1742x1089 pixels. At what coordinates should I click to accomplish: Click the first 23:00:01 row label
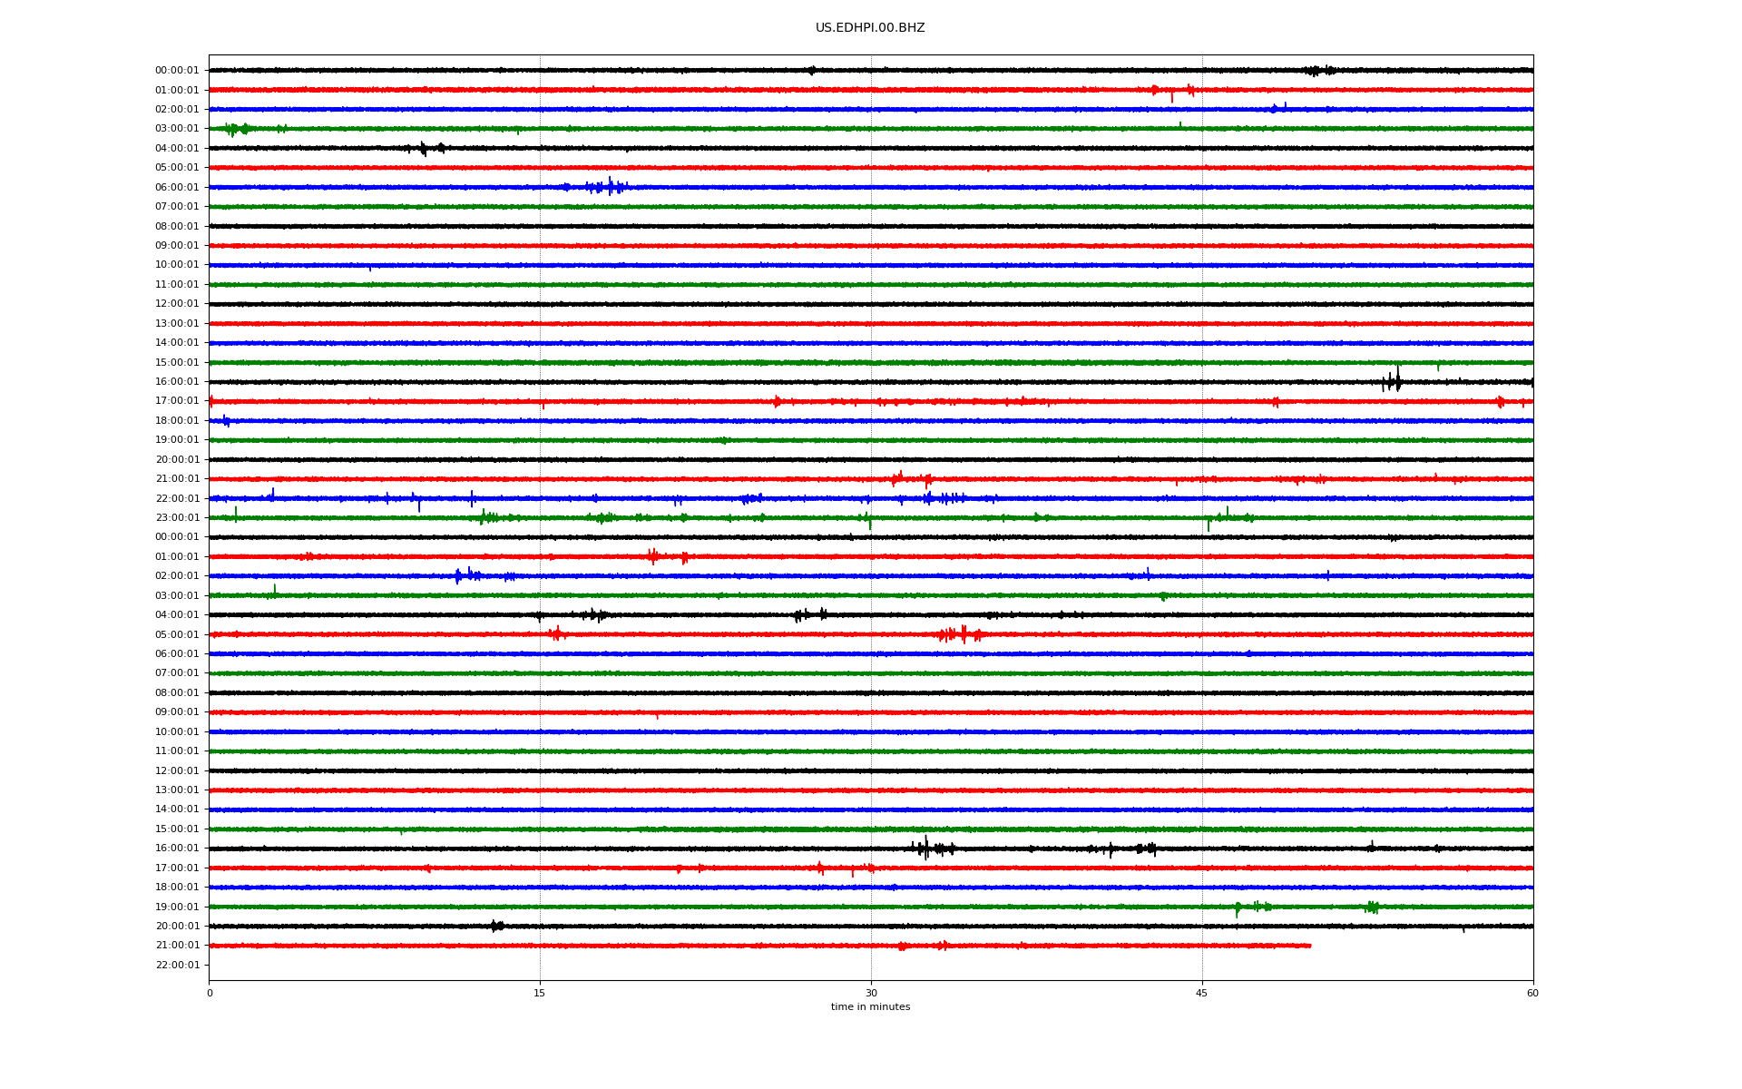[176, 518]
